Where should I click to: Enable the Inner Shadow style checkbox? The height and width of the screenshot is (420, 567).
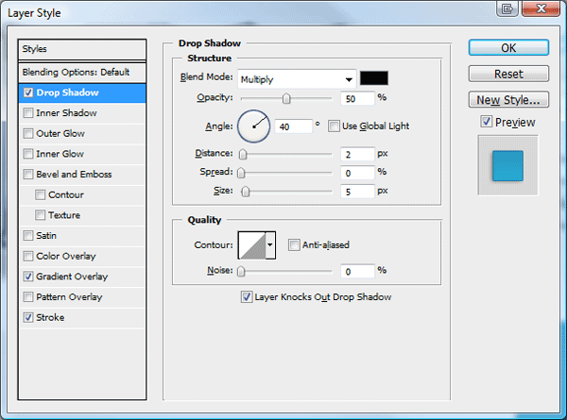click(28, 113)
